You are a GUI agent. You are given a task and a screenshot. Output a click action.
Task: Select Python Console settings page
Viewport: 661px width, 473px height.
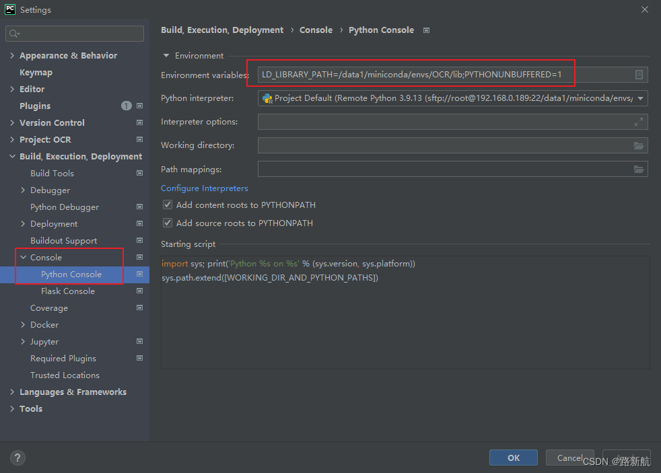pyautogui.click(x=71, y=275)
